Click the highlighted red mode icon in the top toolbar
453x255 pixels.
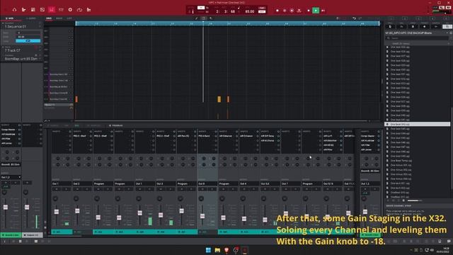[52, 9]
